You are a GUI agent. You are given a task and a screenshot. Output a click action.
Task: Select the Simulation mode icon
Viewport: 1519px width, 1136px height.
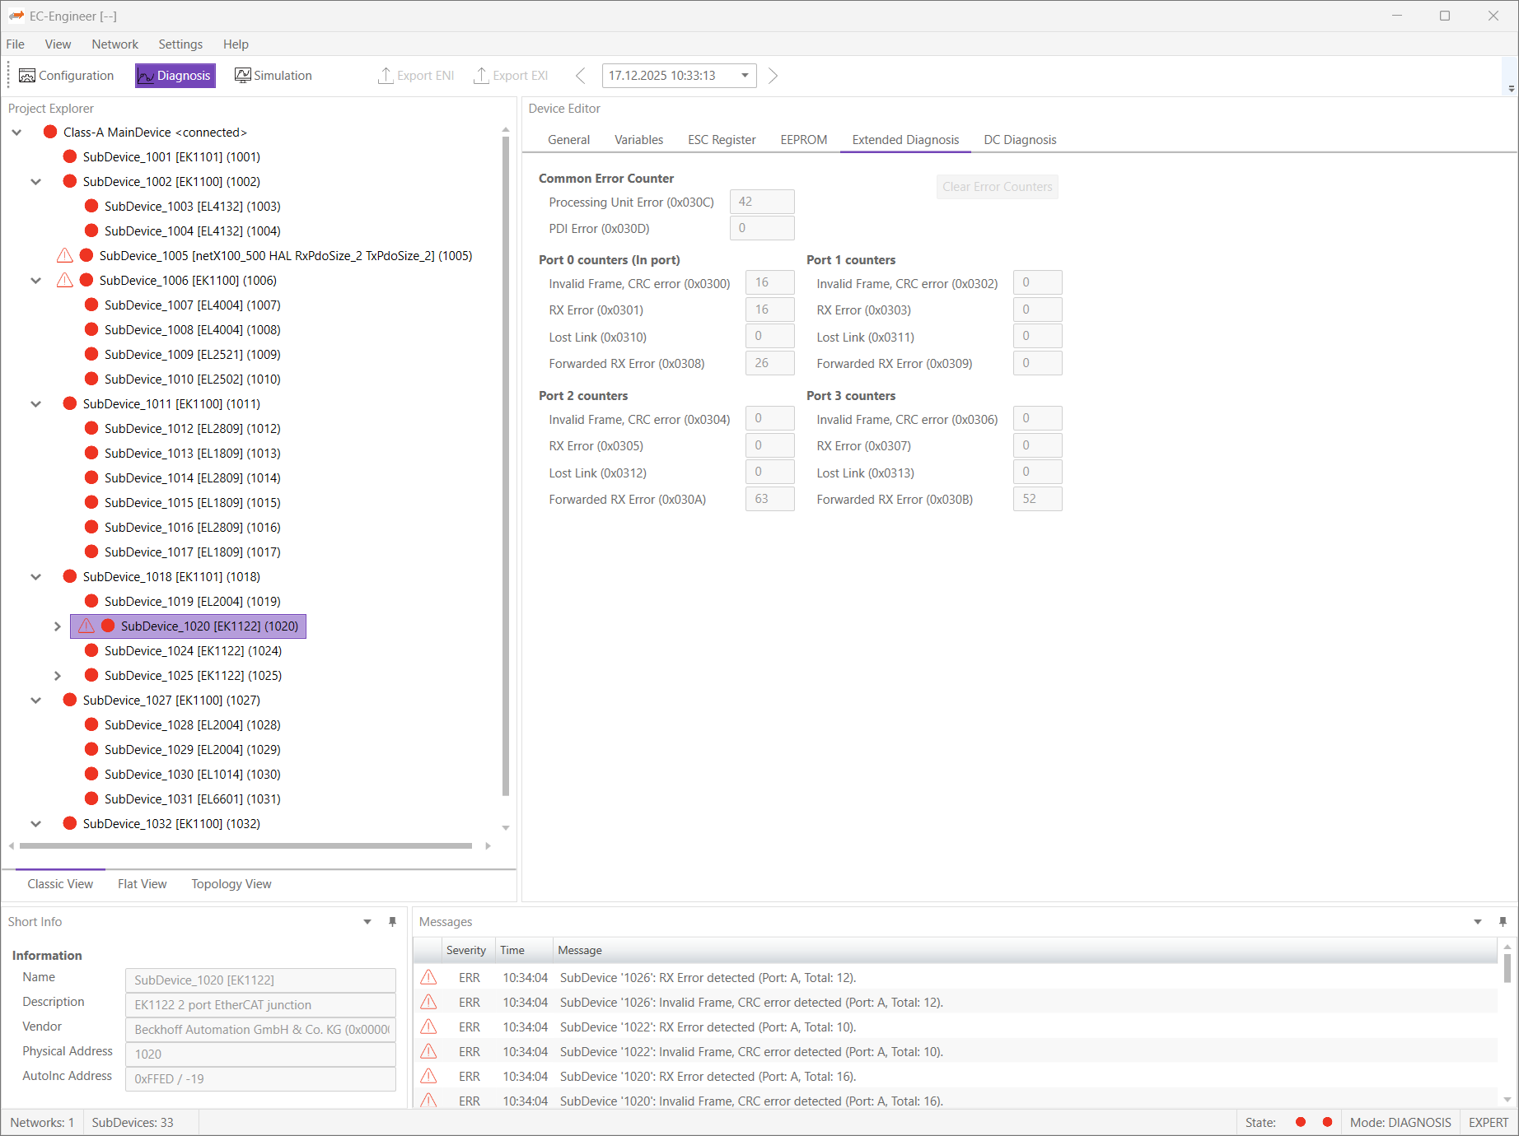[243, 75]
